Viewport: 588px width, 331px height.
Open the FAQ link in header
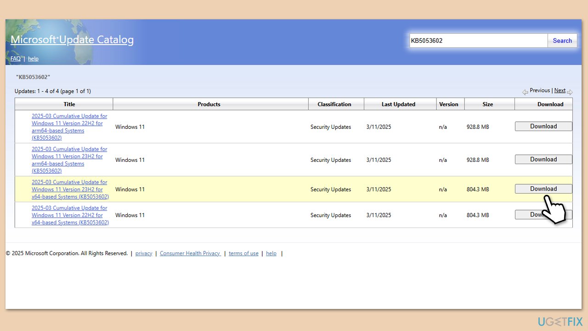(16, 58)
